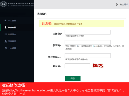
Task: Click the authserver.hznu.edu.cn URL text
Action: [29, 90]
